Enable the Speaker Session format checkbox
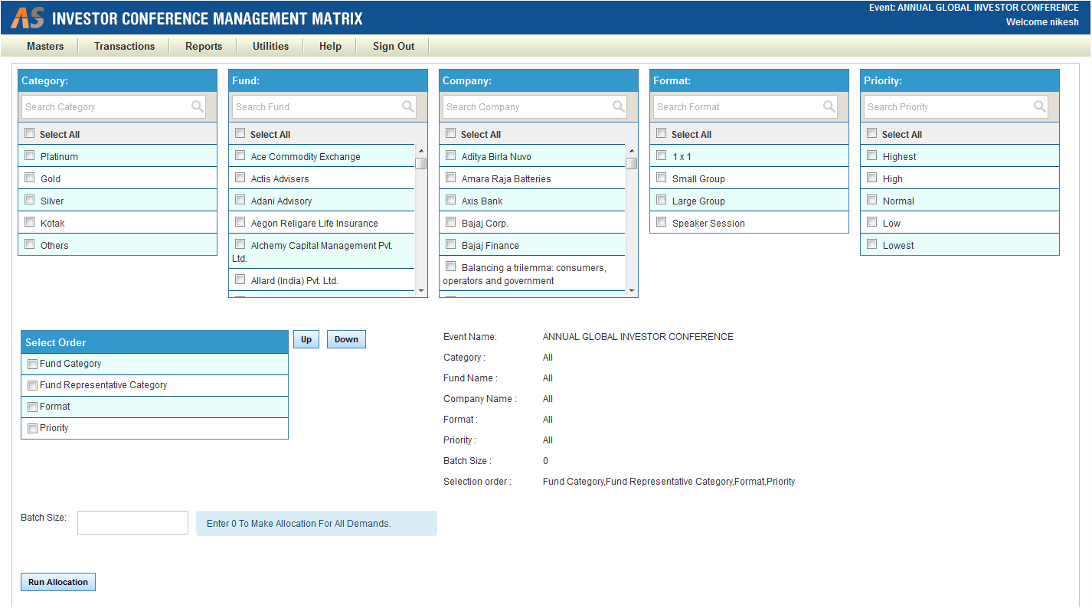 (661, 222)
